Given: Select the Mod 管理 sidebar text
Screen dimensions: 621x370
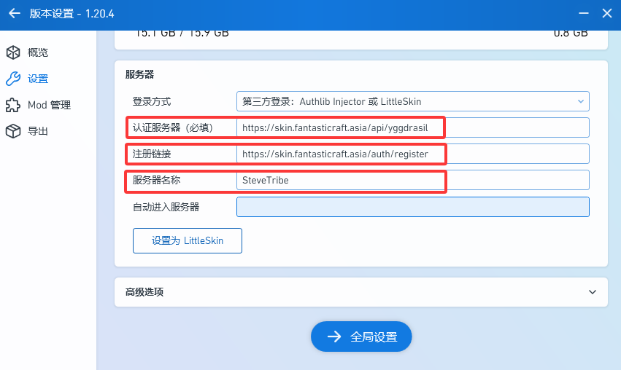Looking at the screenshot, I should click(49, 105).
